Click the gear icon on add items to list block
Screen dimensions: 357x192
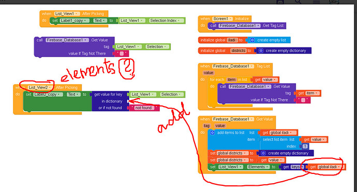[212, 133]
